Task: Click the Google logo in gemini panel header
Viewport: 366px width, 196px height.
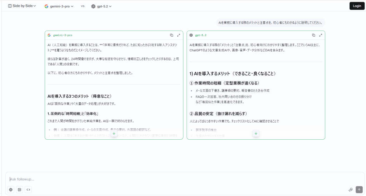Action: tap(49, 35)
